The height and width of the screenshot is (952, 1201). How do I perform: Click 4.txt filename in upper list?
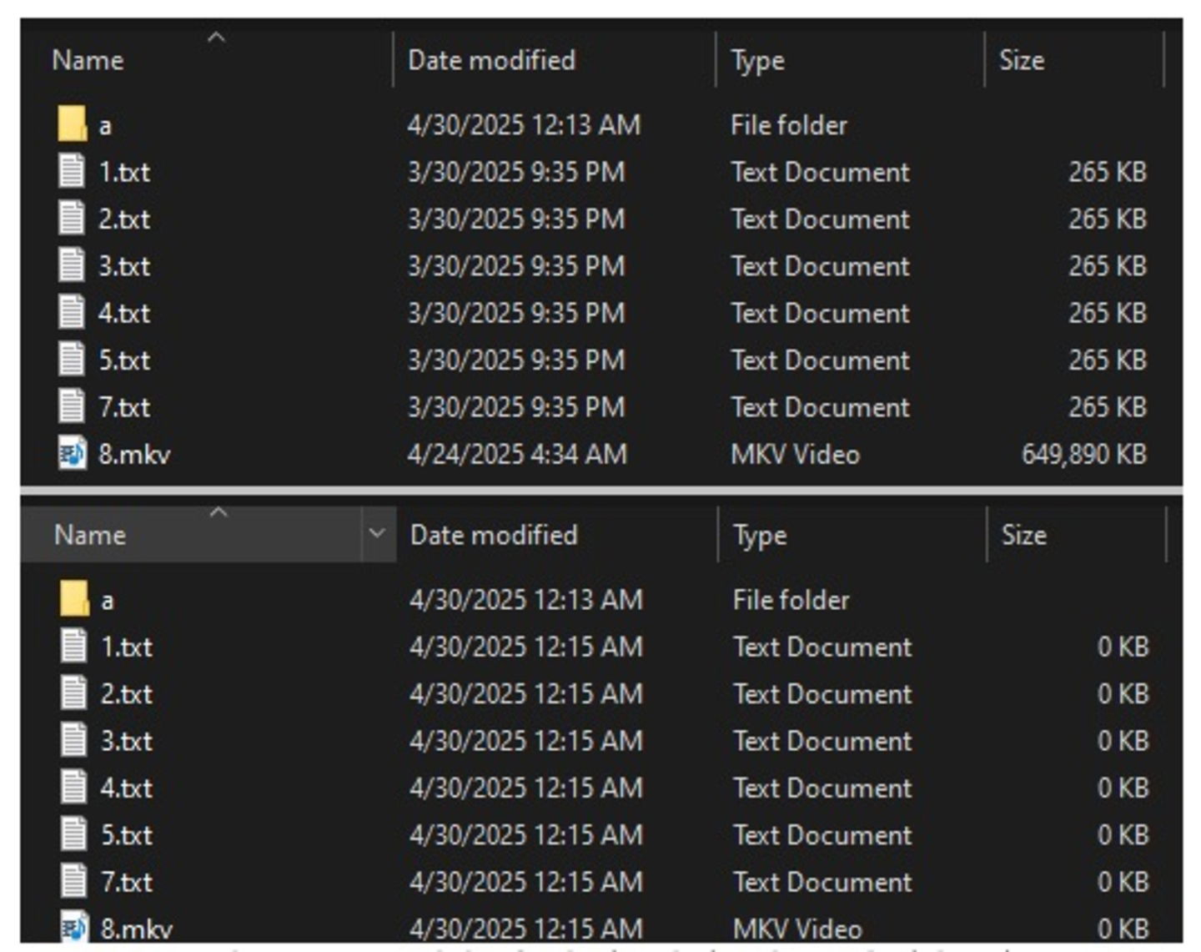click(x=124, y=313)
